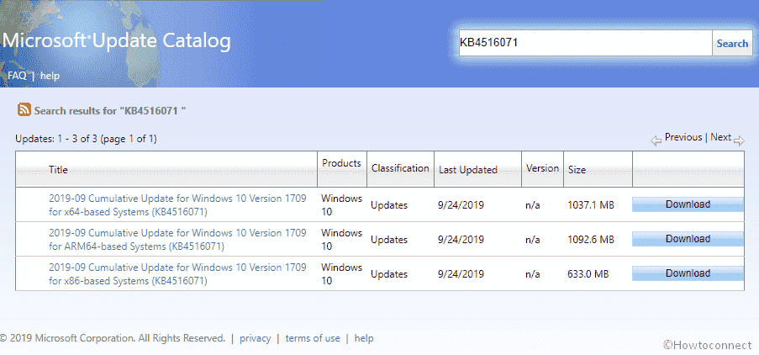Click the next page arrow icon
The image size is (759, 355).
[x=739, y=141]
